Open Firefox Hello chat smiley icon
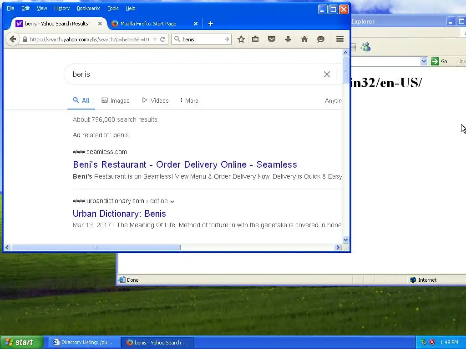This screenshot has width=466, height=349. [321, 39]
